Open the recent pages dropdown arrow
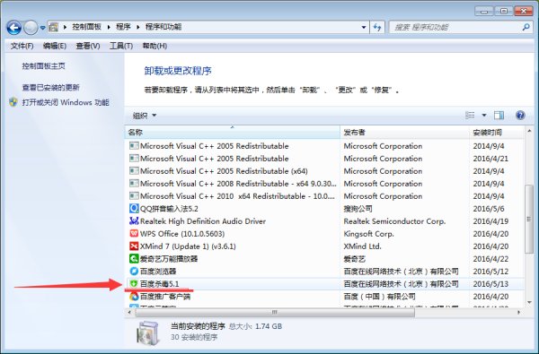This screenshot has height=354, width=539. point(42,28)
